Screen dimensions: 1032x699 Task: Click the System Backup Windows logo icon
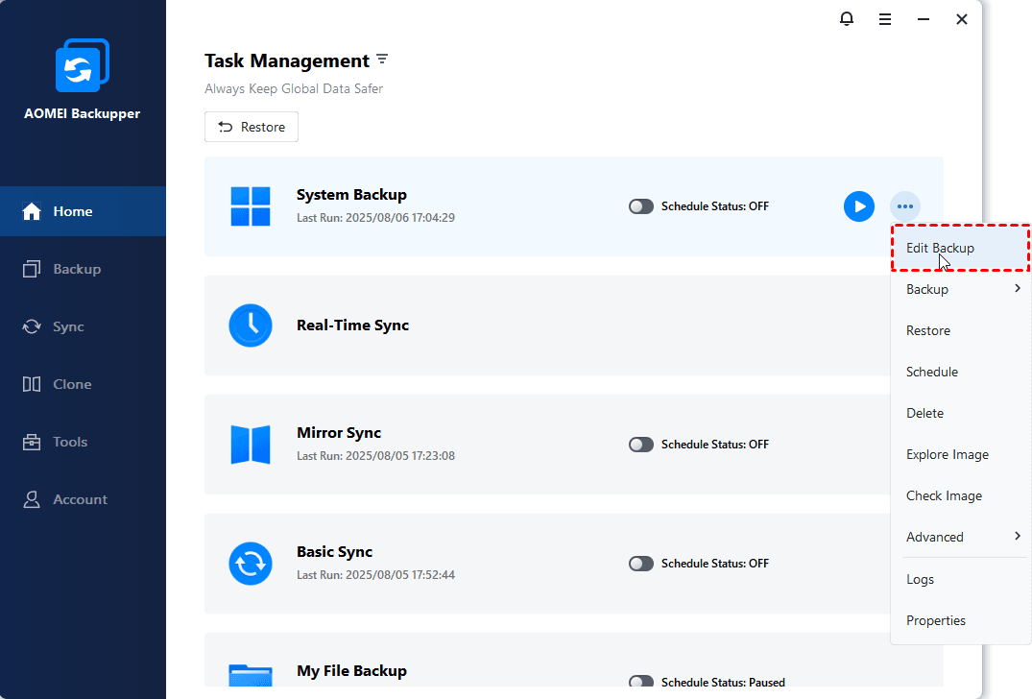251,206
